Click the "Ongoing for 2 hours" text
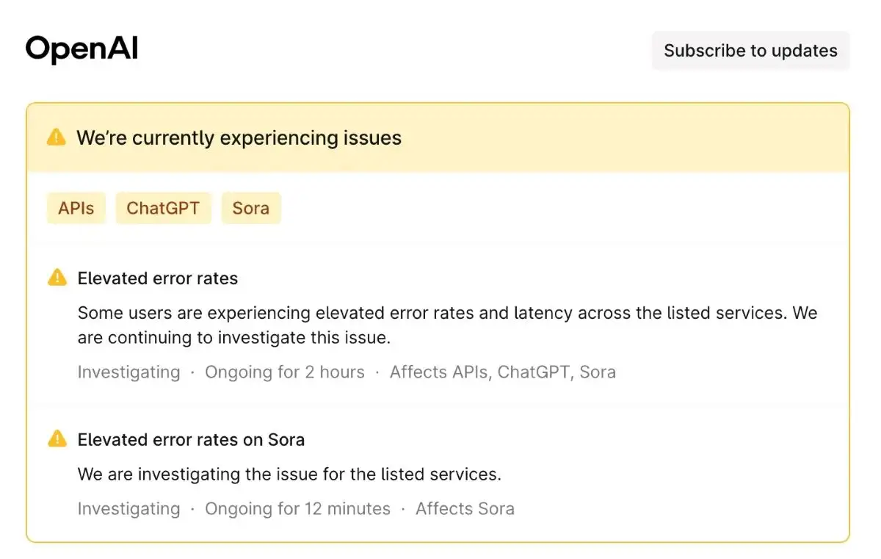The height and width of the screenshot is (559, 881). [285, 372]
